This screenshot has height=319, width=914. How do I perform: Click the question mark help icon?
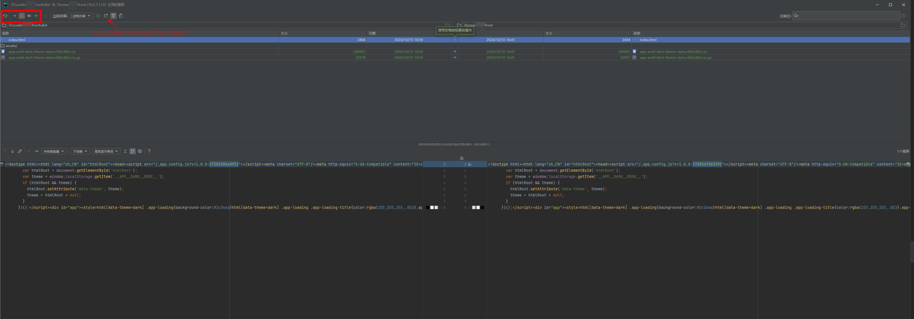149,151
